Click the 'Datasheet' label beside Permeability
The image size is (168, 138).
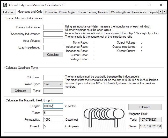[x=72, y=120]
